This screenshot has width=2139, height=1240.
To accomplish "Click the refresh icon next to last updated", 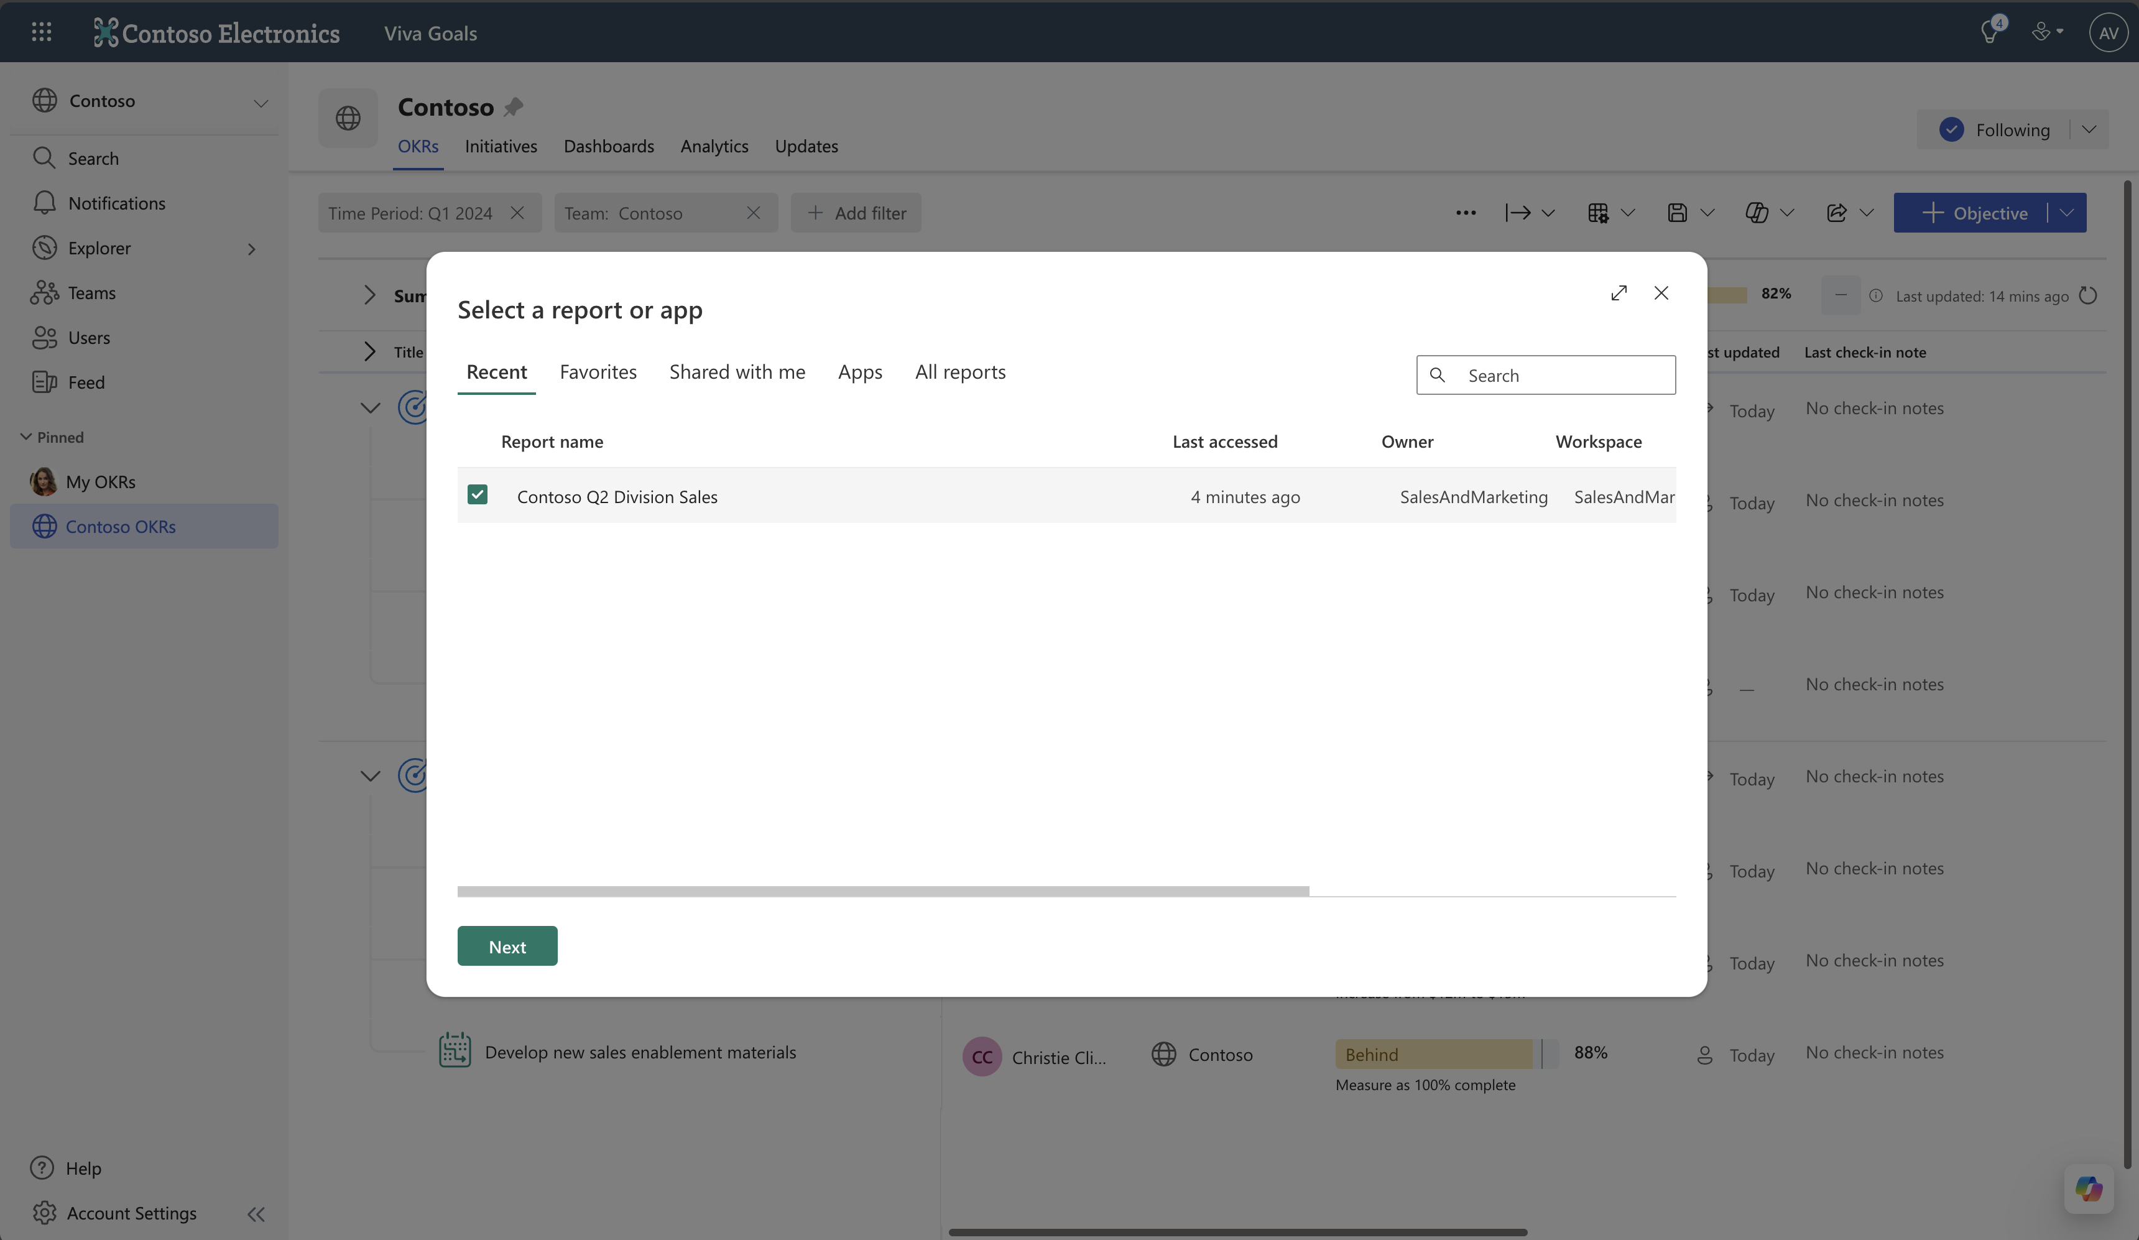I will click(2088, 295).
